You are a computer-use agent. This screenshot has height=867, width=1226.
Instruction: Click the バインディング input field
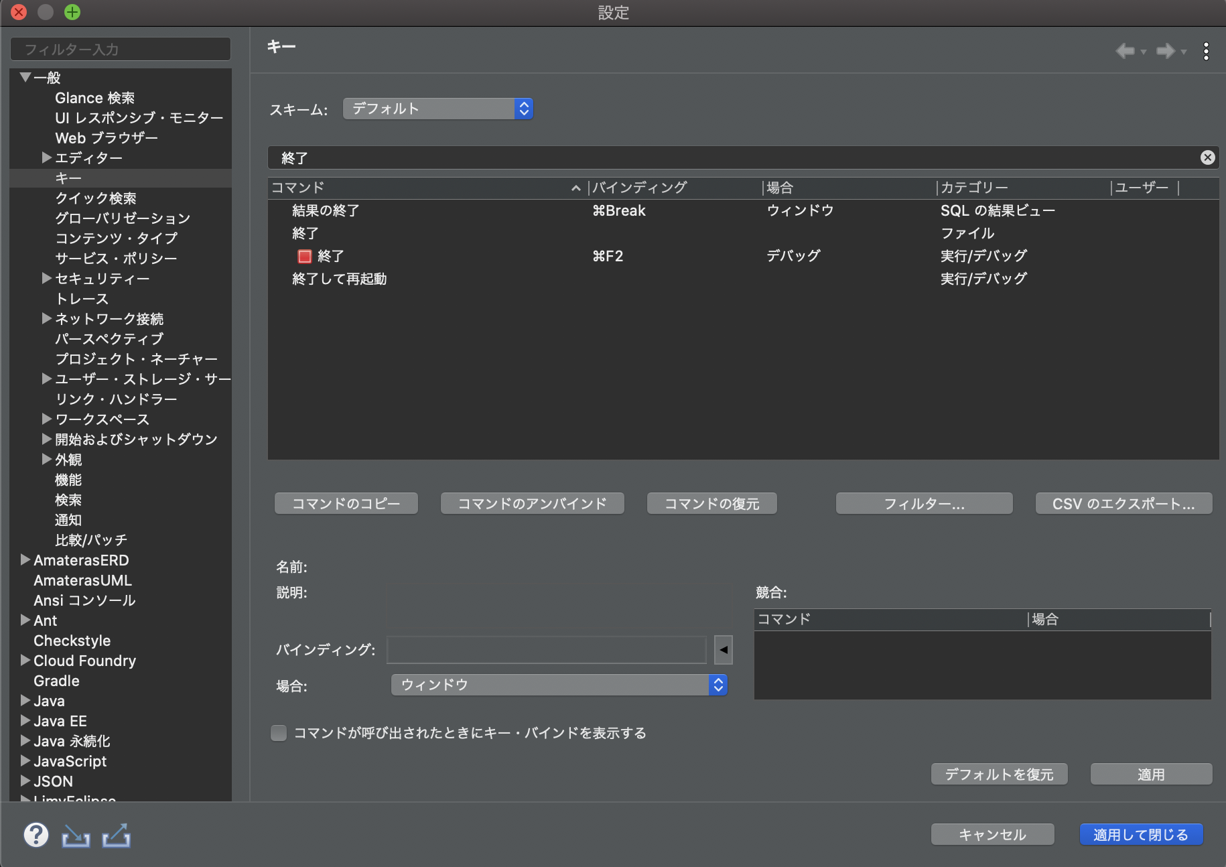(x=547, y=649)
